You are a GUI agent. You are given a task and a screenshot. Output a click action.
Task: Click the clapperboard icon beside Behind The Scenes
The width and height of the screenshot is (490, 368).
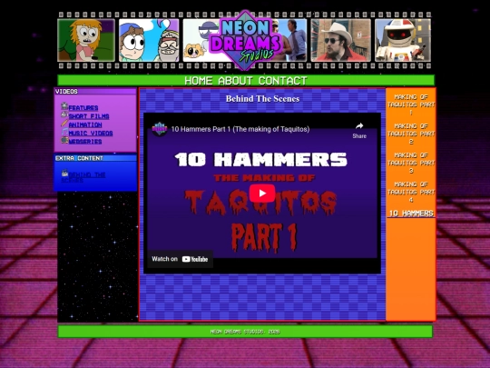coord(64,173)
